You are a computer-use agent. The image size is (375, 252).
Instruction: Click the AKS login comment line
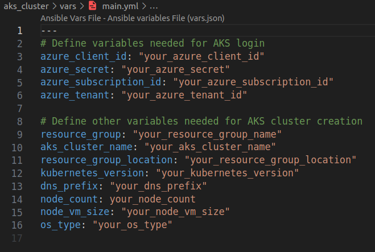pos(153,43)
